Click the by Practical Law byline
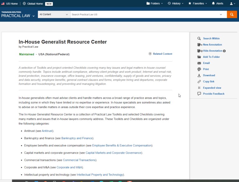This screenshot has width=239, height=182. (28, 47)
